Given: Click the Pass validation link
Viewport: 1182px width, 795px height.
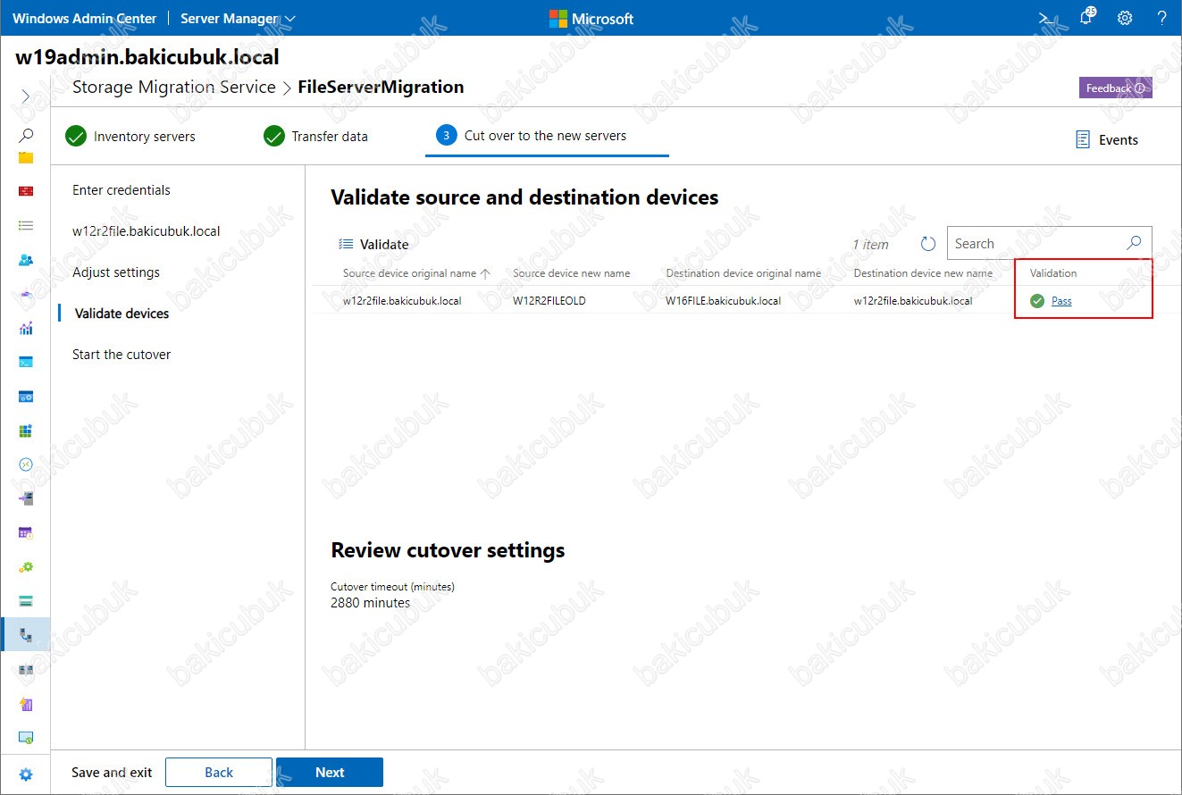Looking at the screenshot, I should [1061, 301].
